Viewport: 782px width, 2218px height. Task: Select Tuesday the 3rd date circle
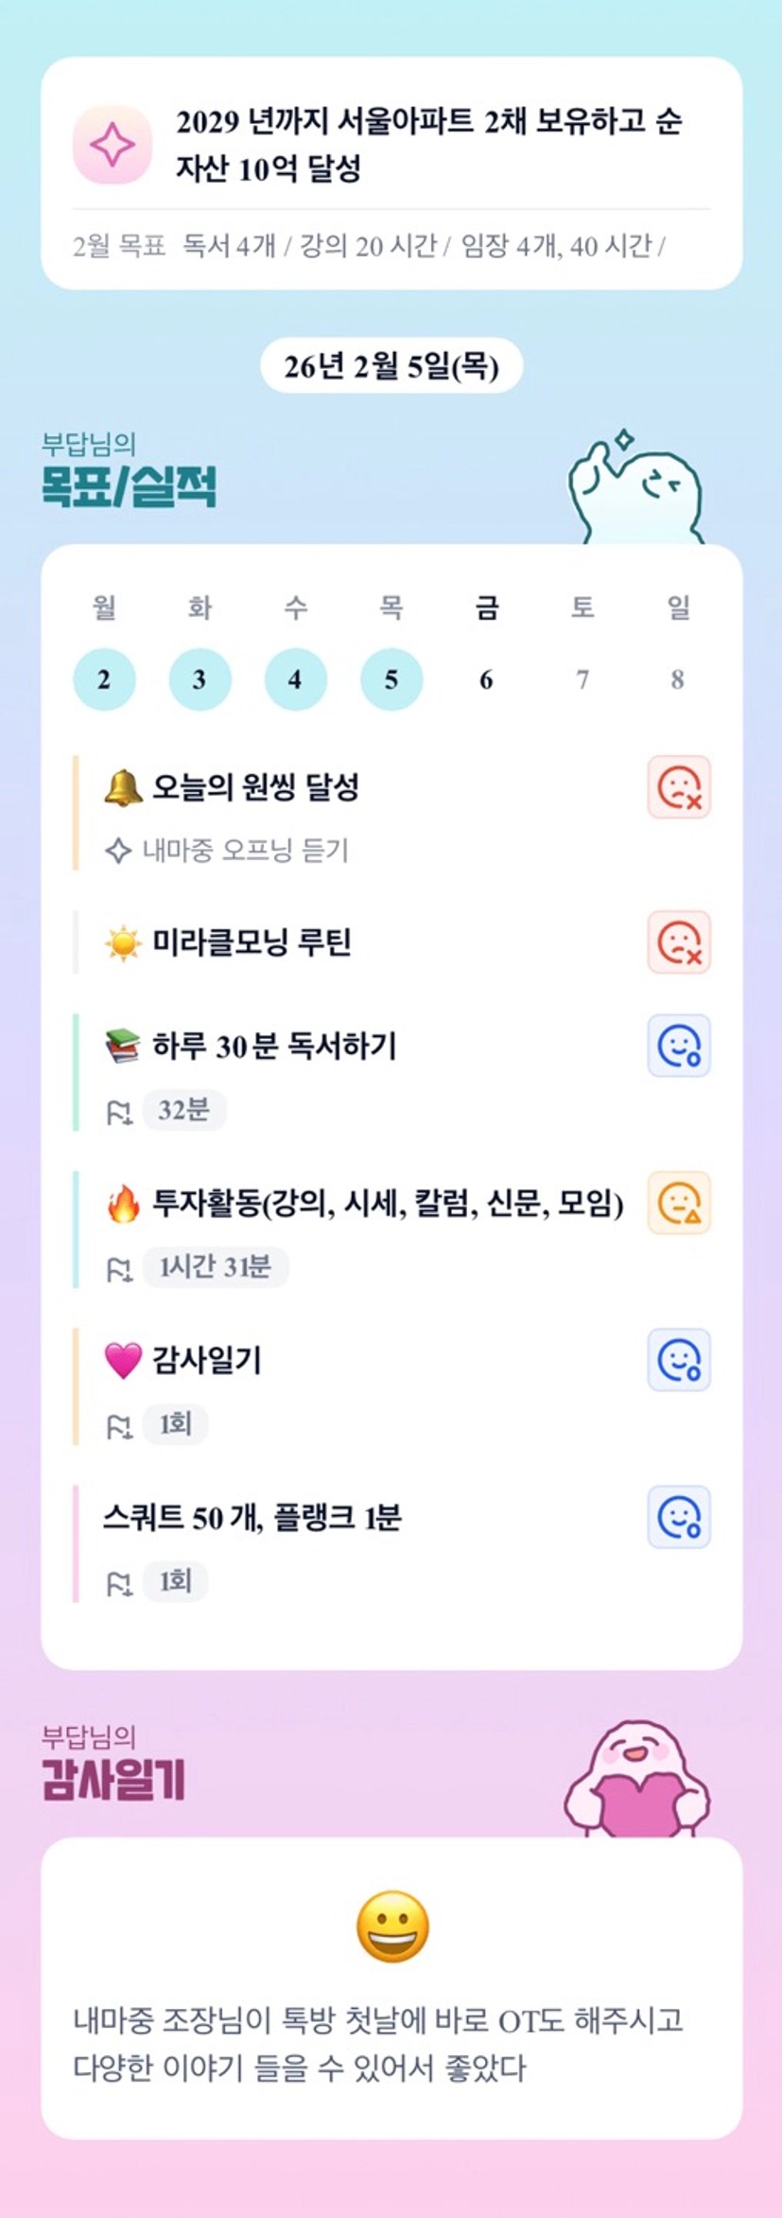point(200,679)
